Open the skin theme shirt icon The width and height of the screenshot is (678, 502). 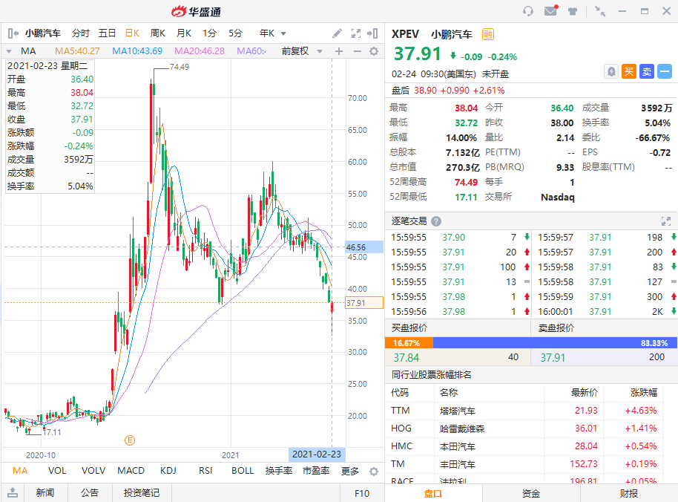click(573, 11)
